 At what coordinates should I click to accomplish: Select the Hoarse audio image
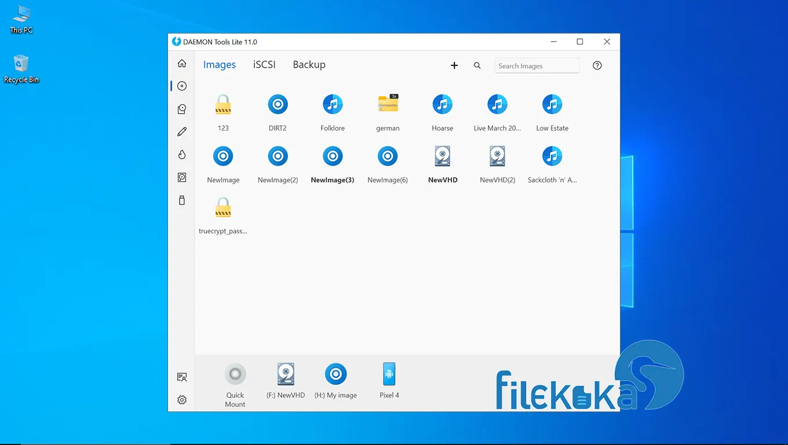click(443, 104)
